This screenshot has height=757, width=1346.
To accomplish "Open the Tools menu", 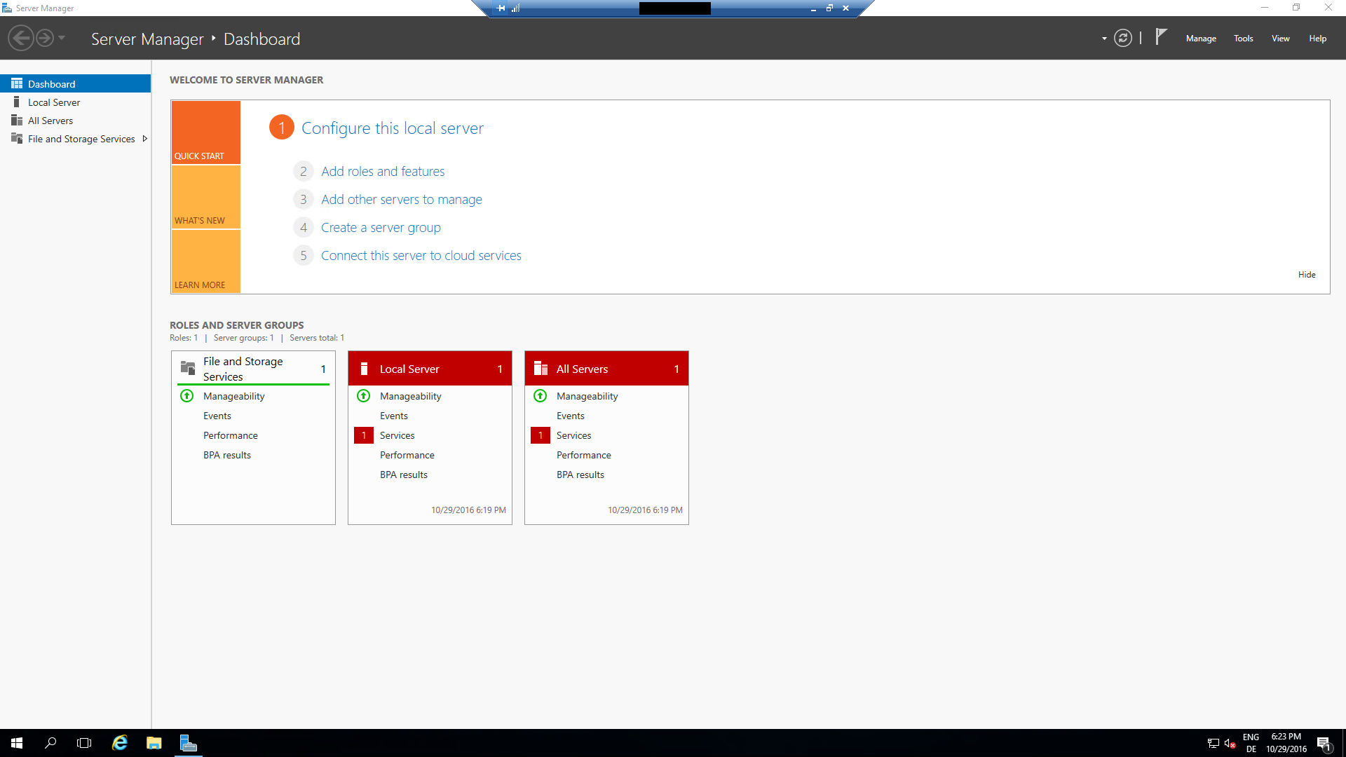I will (x=1244, y=39).
